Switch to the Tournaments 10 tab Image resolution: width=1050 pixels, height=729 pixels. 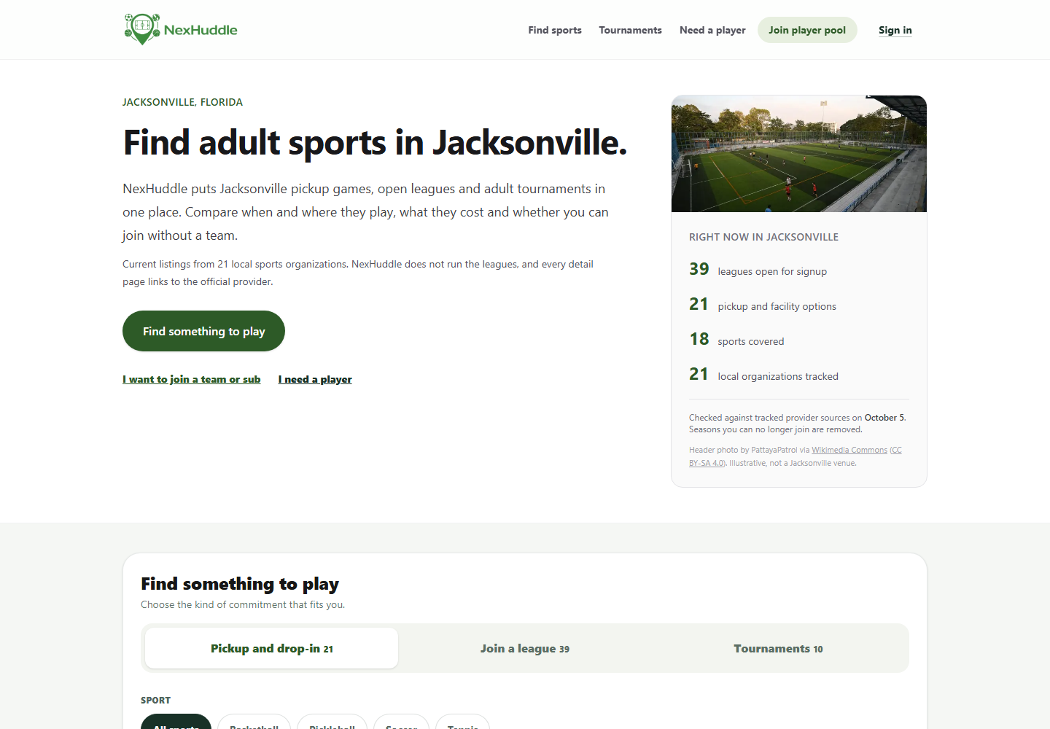tap(778, 648)
